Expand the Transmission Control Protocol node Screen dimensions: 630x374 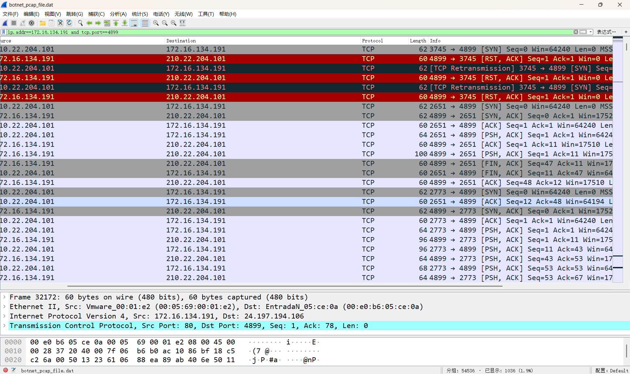(x=4, y=326)
